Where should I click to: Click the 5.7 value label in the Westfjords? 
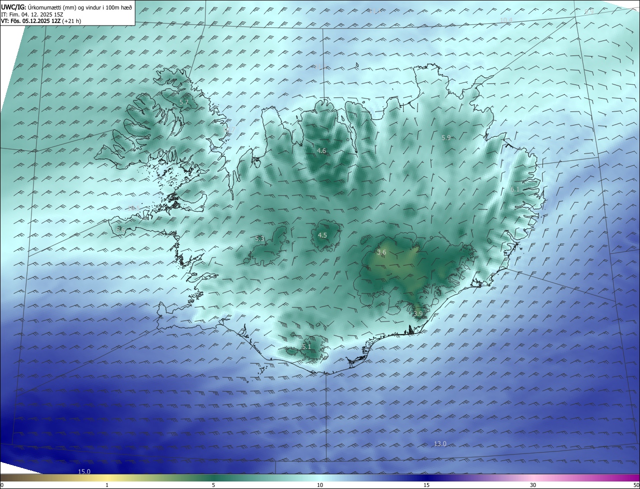(184, 102)
